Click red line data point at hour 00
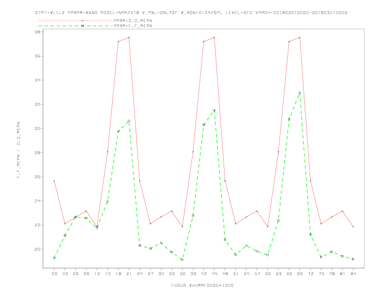This screenshot has width=385, height=298. pos(54,181)
